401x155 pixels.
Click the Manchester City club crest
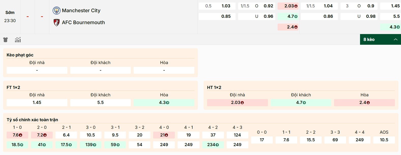(56, 11)
